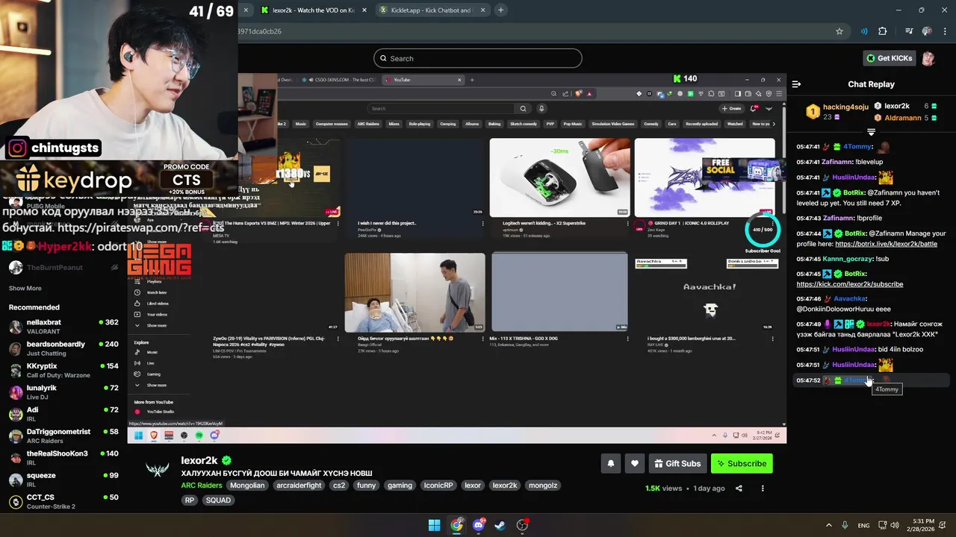The image size is (956, 537).
Task: Click the Gift Subs button
Action: click(x=677, y=463)
